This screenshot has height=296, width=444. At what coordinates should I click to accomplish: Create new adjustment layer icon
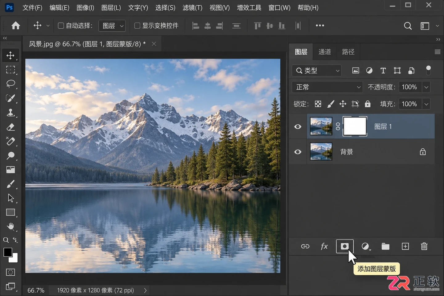click(x=366, y=246)
